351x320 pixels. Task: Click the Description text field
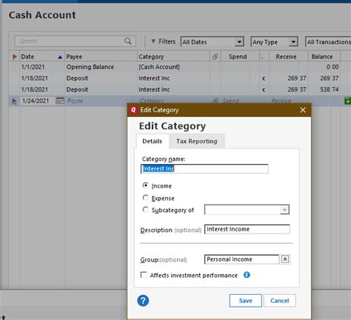pyautogui.click(x=247, y=229)
